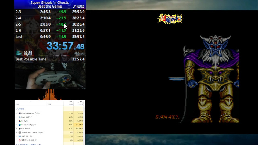
Task: Click the Task Manager vertical scrollbar thumb
Action: [84, 110]
